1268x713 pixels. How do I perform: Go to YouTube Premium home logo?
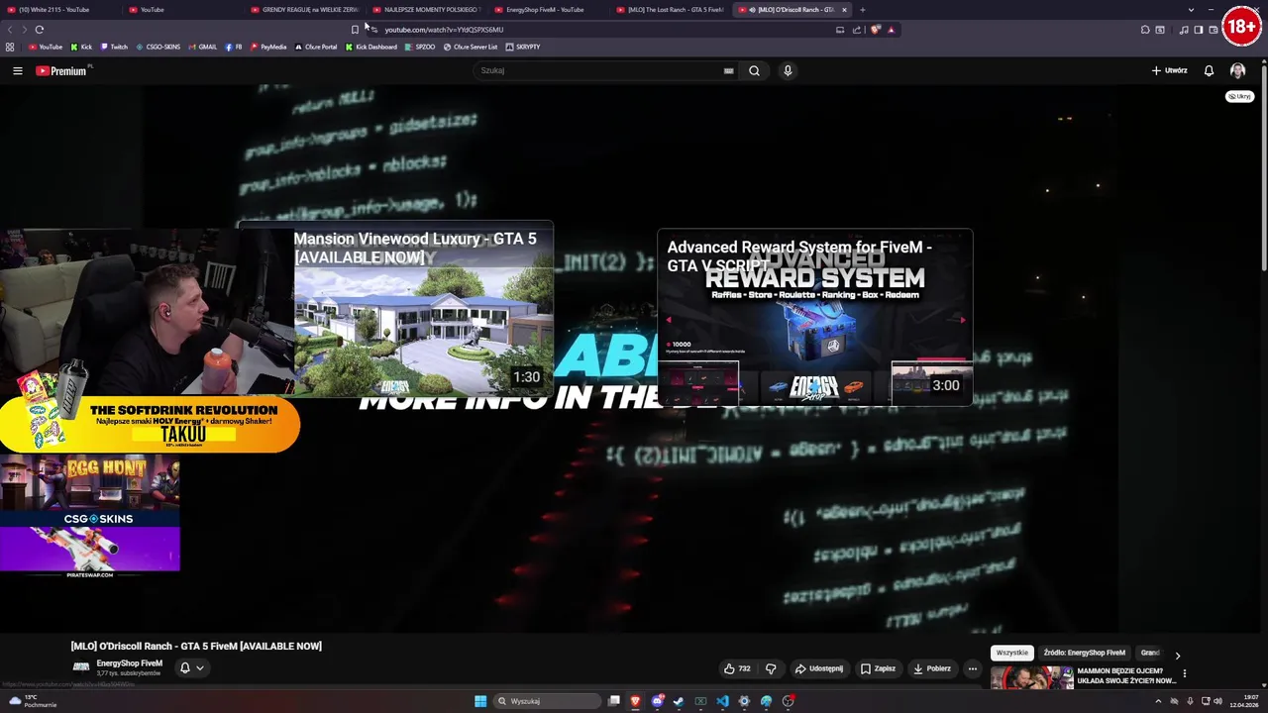[61, 70]
